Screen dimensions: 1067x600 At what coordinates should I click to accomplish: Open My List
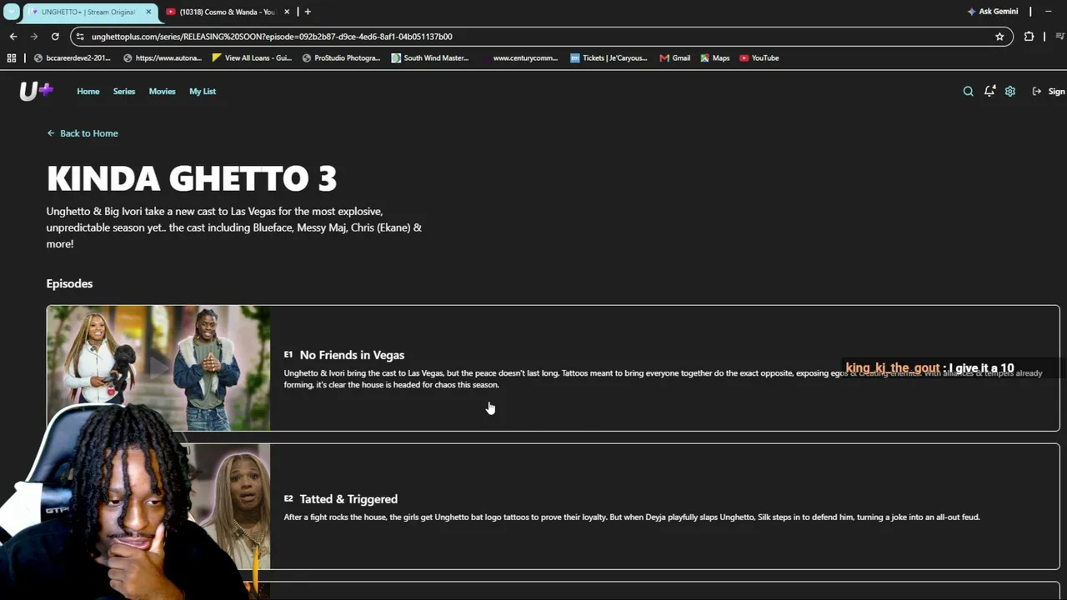coord(203,92)
